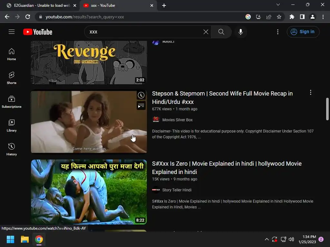The height and width of the screenshot is (247, 330).
Task: Open YouTube settings three-dot menu
Action: (277, 32)
